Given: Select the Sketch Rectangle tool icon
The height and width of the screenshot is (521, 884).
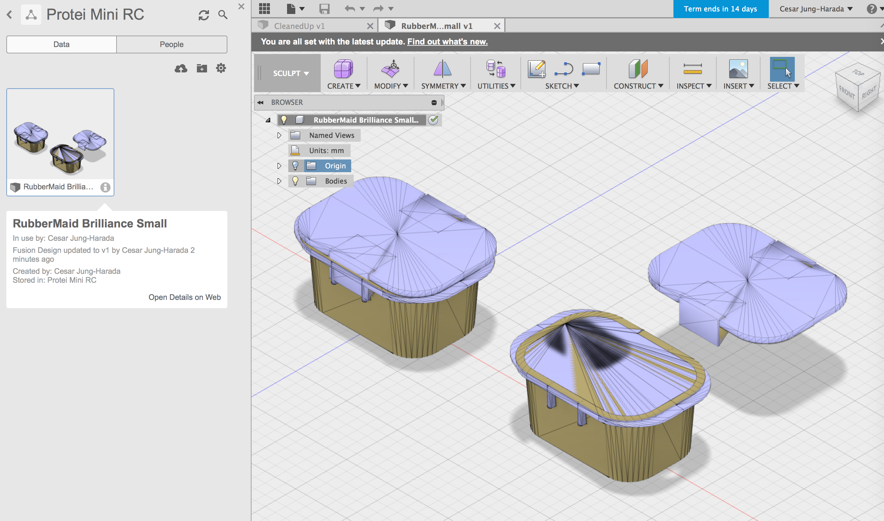Looking at the screenshot, I should [591, 69].
